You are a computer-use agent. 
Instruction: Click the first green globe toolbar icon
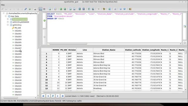(x=61, y=9)
